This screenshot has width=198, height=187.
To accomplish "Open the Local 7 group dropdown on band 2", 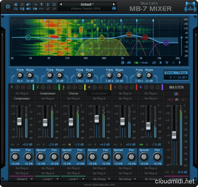I will click(49, 179).
